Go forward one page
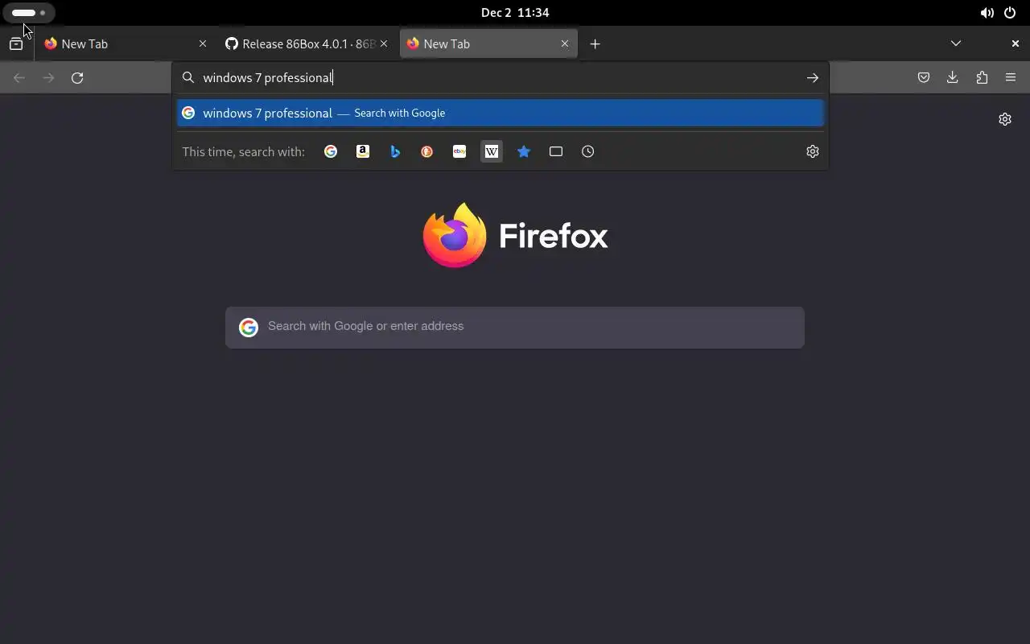 point(48,78)
